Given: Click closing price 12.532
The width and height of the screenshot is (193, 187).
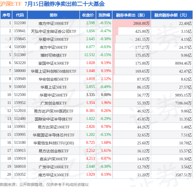Looking at the screenshot, I should click(x=90, y=55).
